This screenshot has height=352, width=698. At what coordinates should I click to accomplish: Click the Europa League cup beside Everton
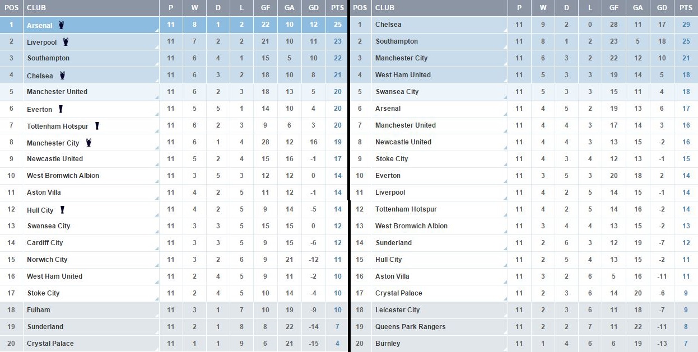click(x=61, y=109)
